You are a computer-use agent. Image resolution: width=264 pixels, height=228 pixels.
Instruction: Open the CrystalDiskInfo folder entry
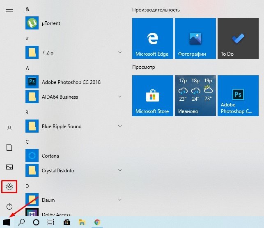74,170
